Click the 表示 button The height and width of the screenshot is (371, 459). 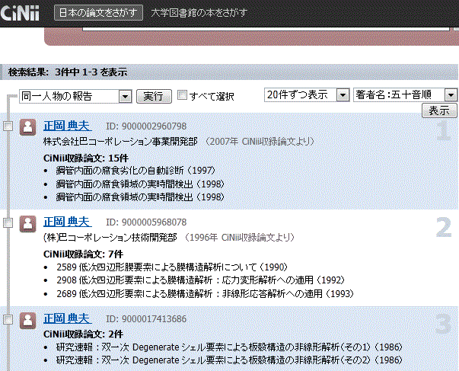pyautogui.click(x=438, y=110)
